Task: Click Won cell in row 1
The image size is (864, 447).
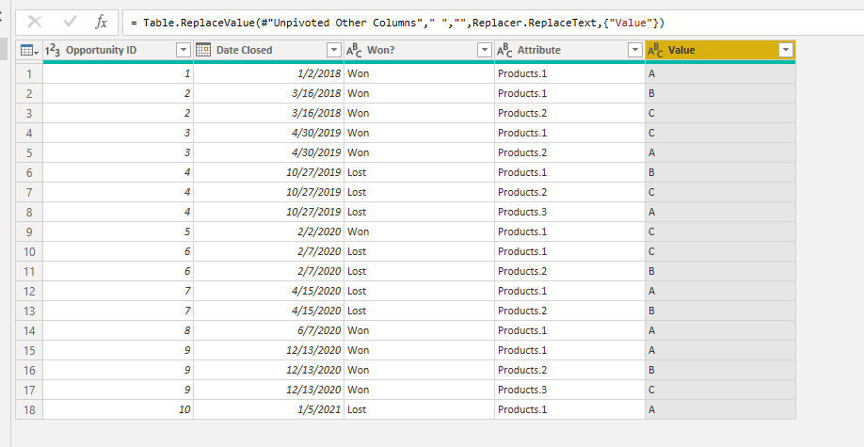Action: 420,73
